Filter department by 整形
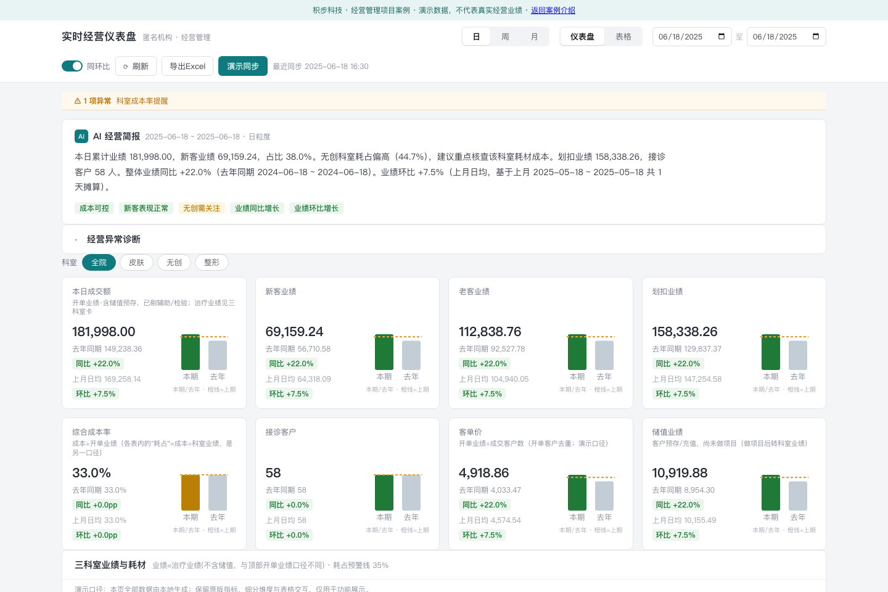Viewport: 888px width, 592px height. tap(212, 263)
